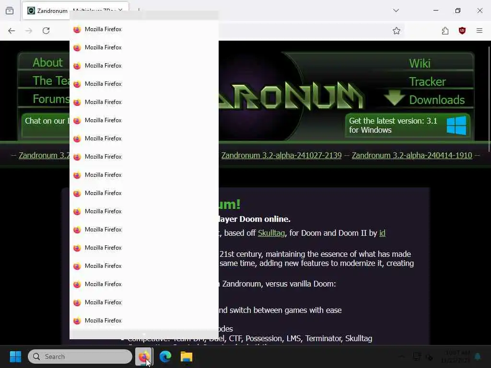Open the About page on Zandronum site
The height and width of the screenshot is (368, 491).
point(47,63)
